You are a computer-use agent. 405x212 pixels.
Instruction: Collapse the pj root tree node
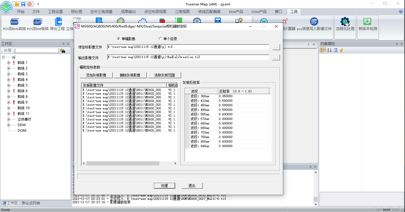click(3, 57)
